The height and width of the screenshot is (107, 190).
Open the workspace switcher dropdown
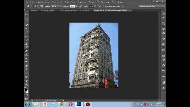pos(152,6)
